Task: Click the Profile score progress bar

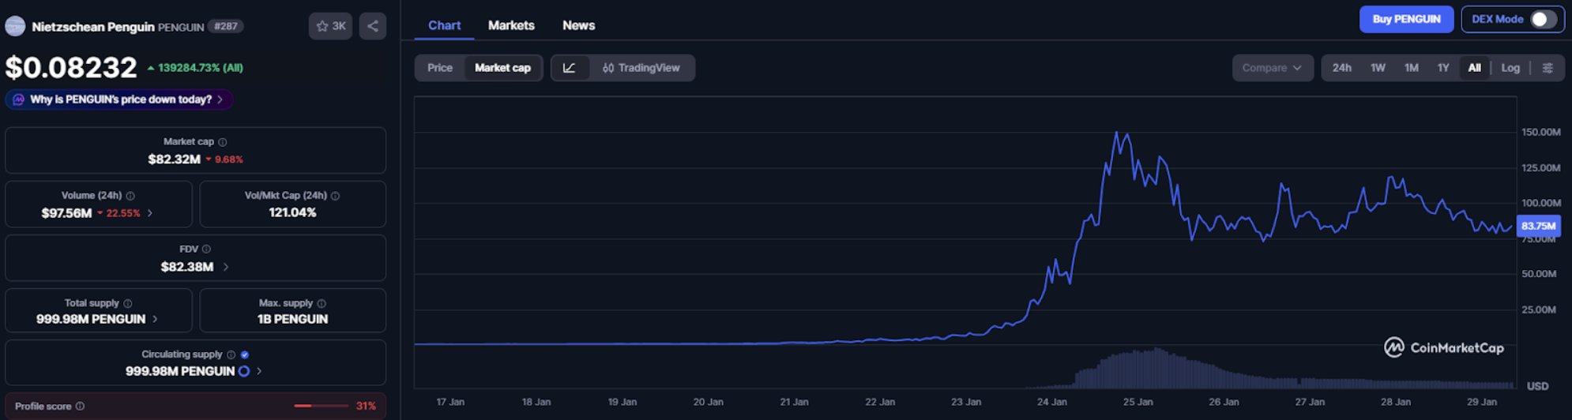Action: tap(321, 406)
